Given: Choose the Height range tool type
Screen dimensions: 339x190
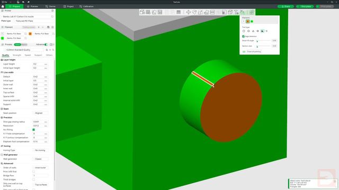Looking at the screenshot, I should click(x=258, y=31).
